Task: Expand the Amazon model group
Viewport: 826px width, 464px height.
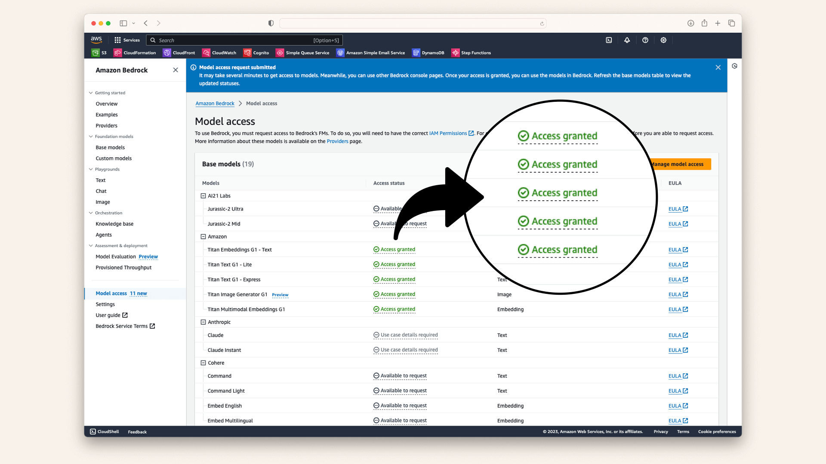Action: tap(203, 236)
